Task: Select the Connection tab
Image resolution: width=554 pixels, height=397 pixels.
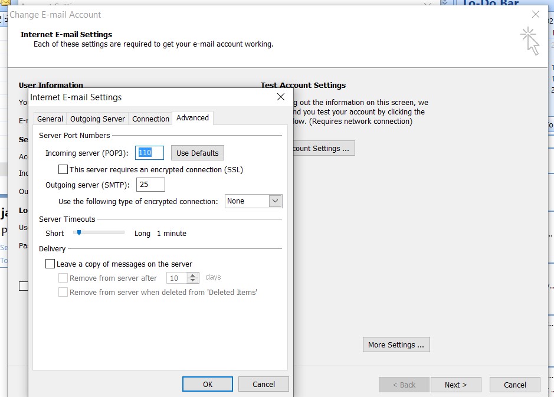Action: tap(150, 119)
